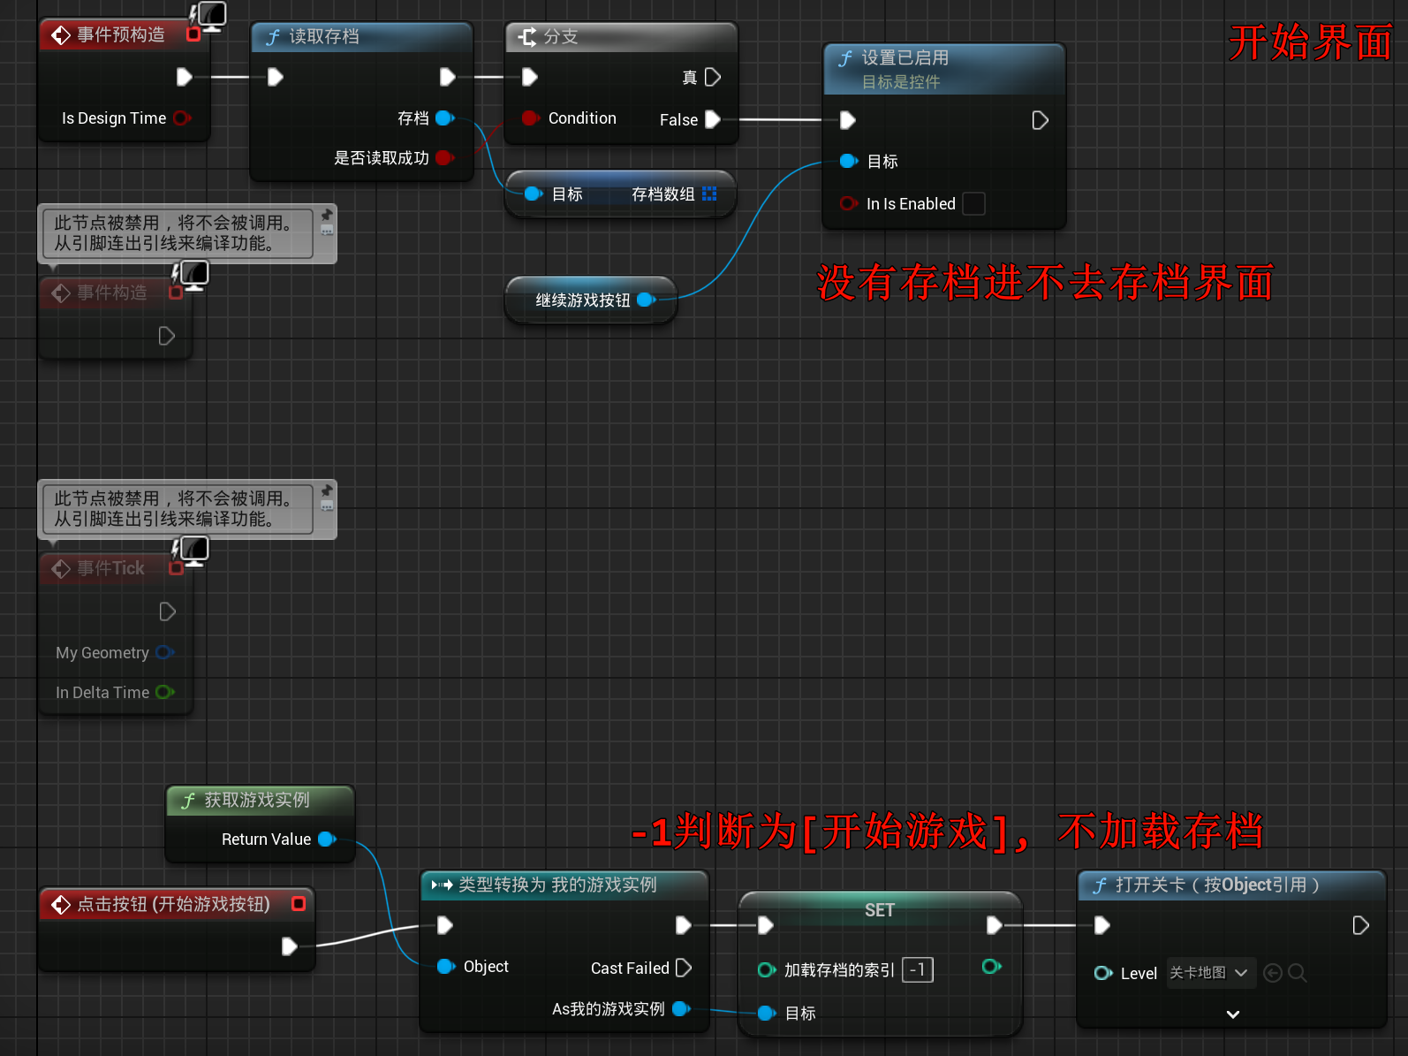Click the use-selected-asset arrow icon beside Level
The width and height of the screenshot is (1408, 1056).
click(x=1273, y=973)
